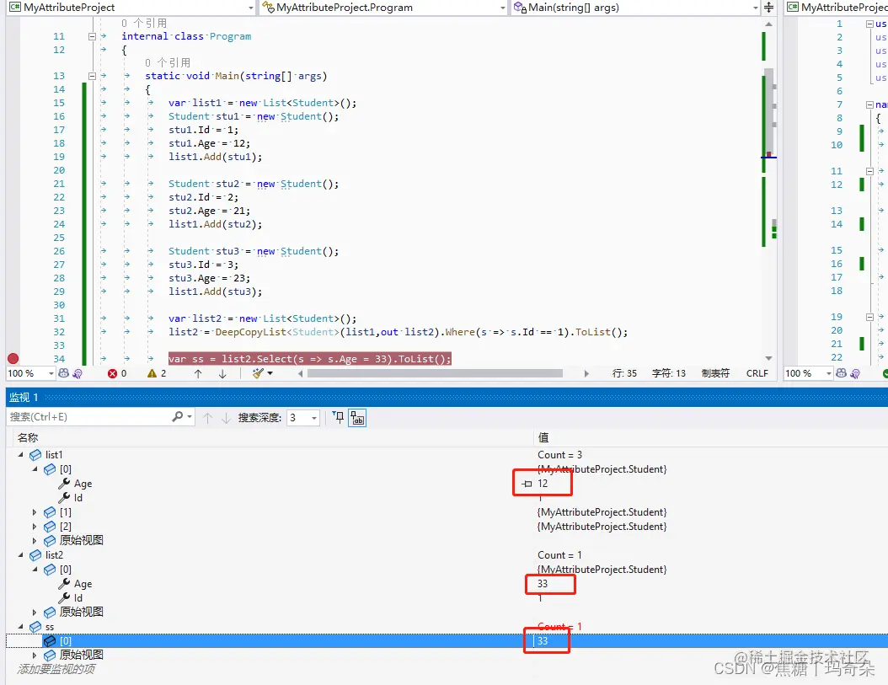Select the ss [0] row in watch

(447, 641)
